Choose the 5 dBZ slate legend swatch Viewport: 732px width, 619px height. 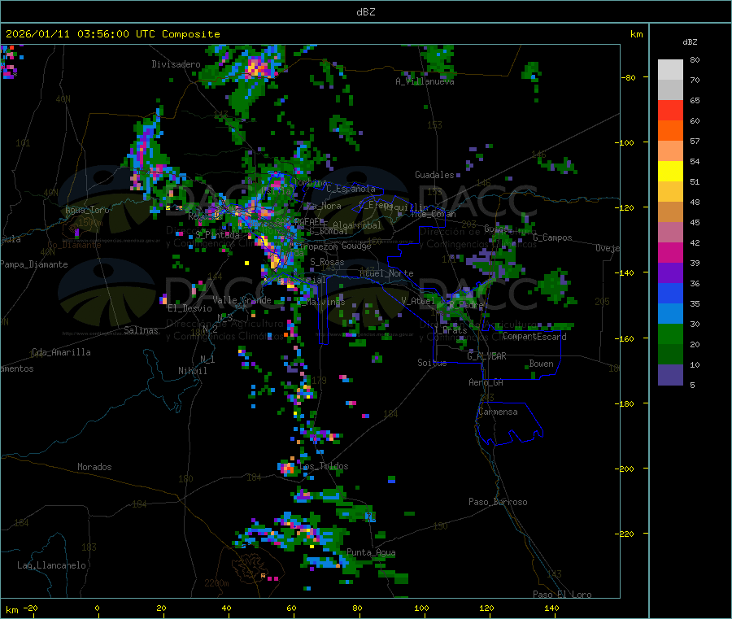pyautogui.click(x=670, y=375)
